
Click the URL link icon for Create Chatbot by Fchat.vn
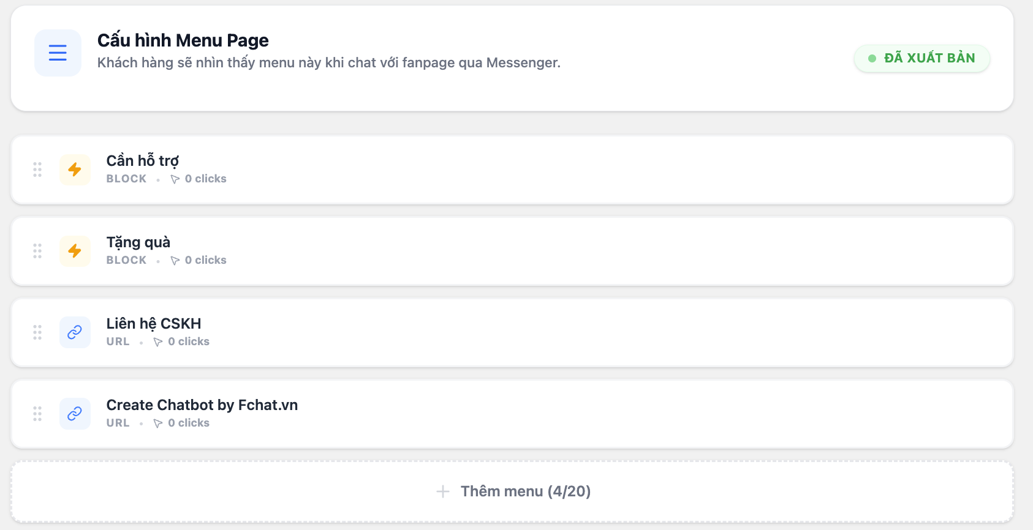pos(75,414)
